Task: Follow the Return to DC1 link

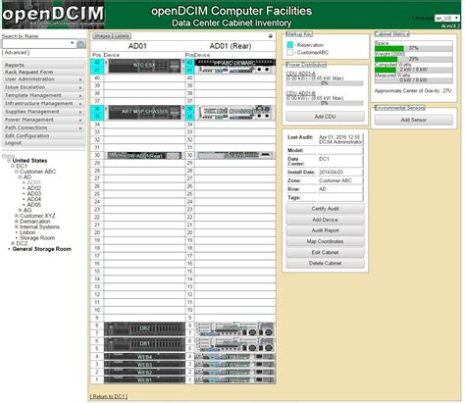Action: pos(109,396)
